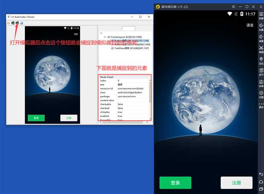This screenshot has height=194, width=264.
Task: Click the 'checked' false row
Action: tap(124, 108)
